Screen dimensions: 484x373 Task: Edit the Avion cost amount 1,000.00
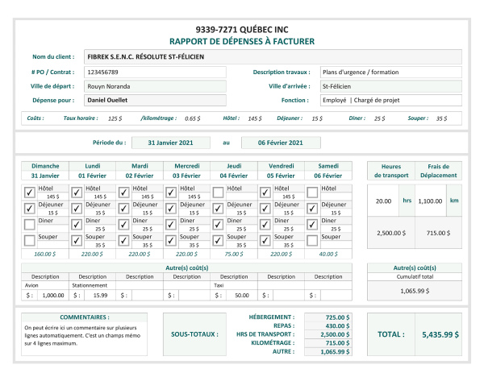point(50,295)
